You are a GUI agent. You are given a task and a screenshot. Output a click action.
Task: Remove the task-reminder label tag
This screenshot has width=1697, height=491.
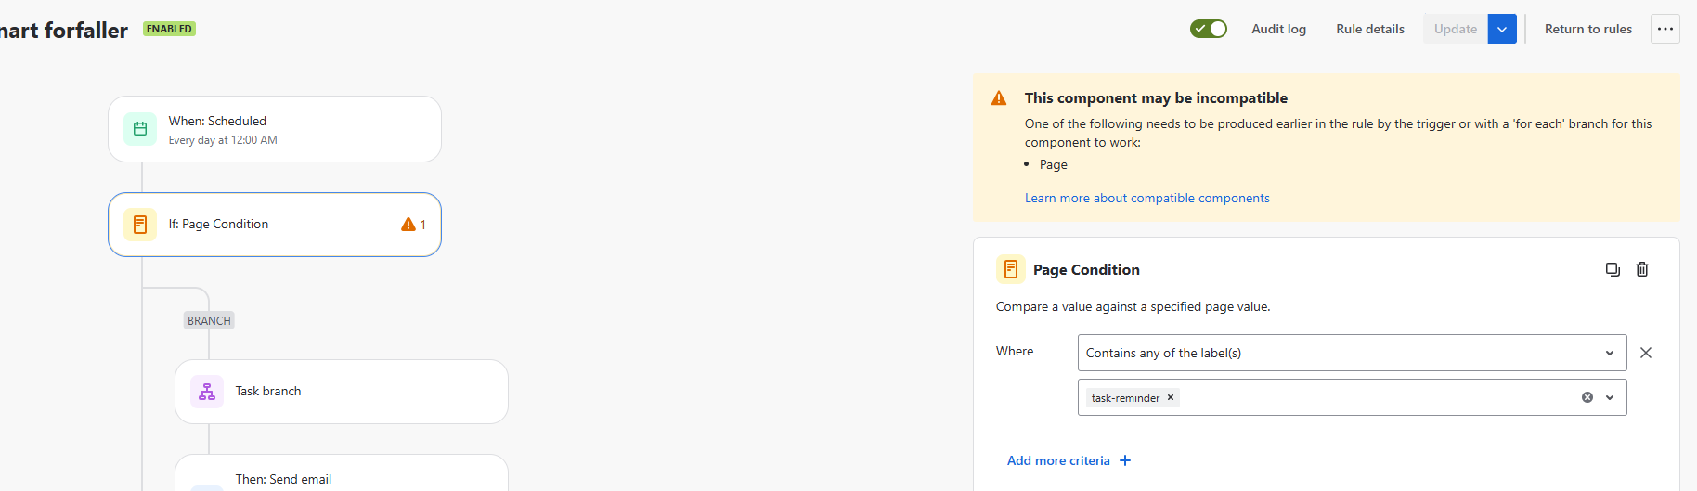tap(1171, 397)
